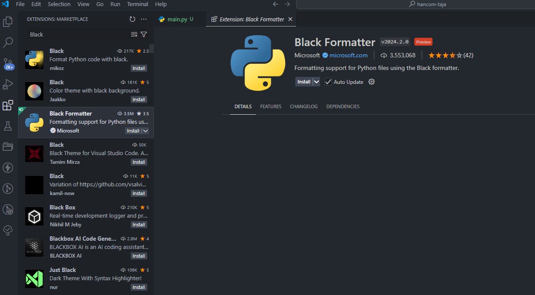Install the Black extension by mikoz
535x295 pixels.
pos(139,68)
